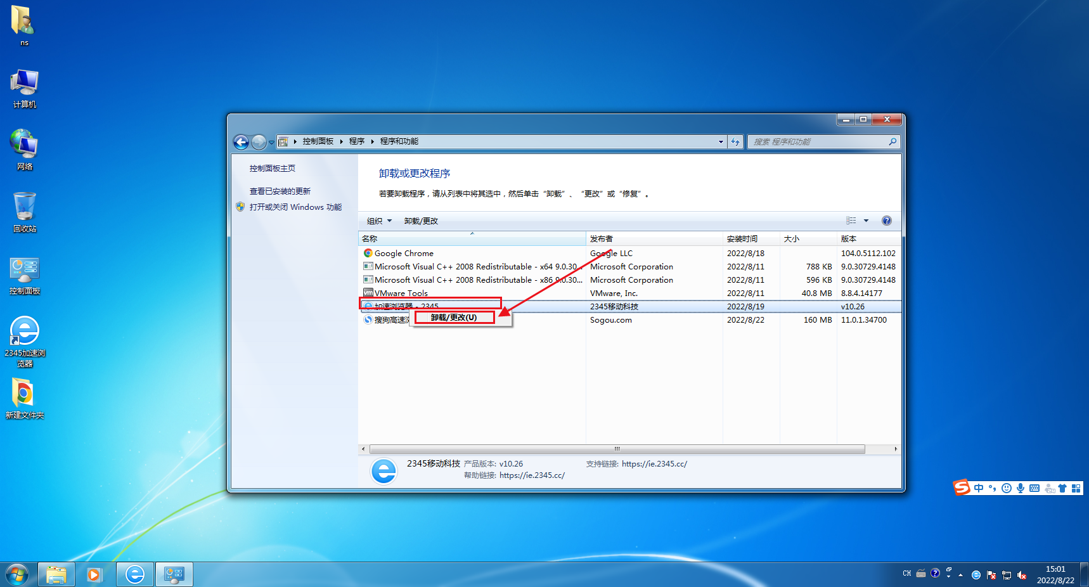Open the Sogou emoji smiley panel
This screenshot has width=1089, height=587.
tap(1007, 488)
